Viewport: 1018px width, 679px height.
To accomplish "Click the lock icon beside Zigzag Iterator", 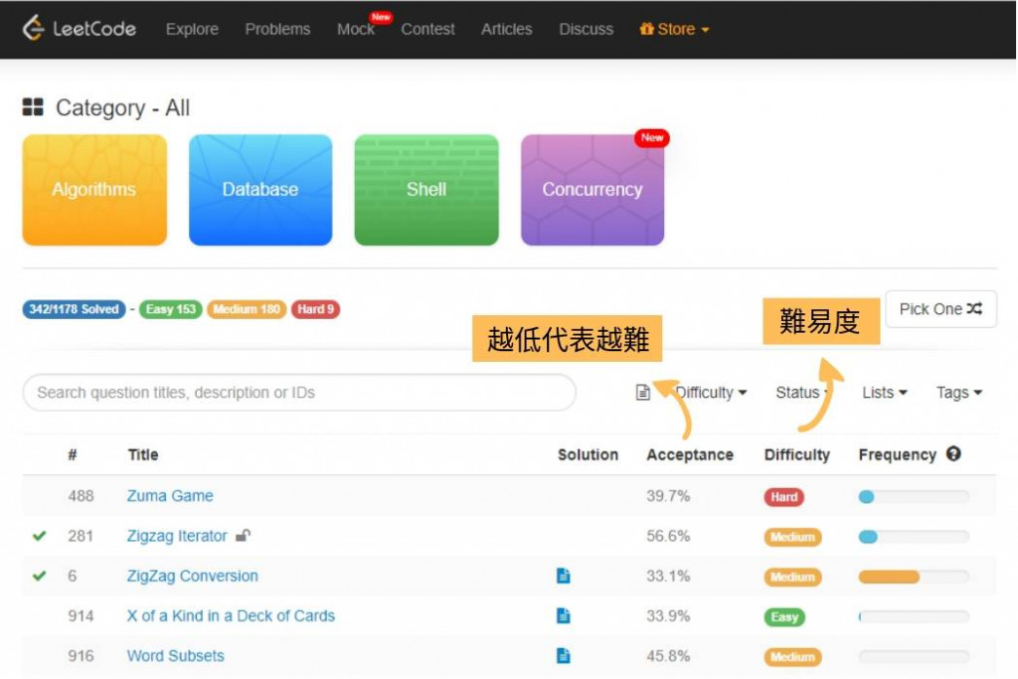I will pyautogui.click(x=243, y=536).
